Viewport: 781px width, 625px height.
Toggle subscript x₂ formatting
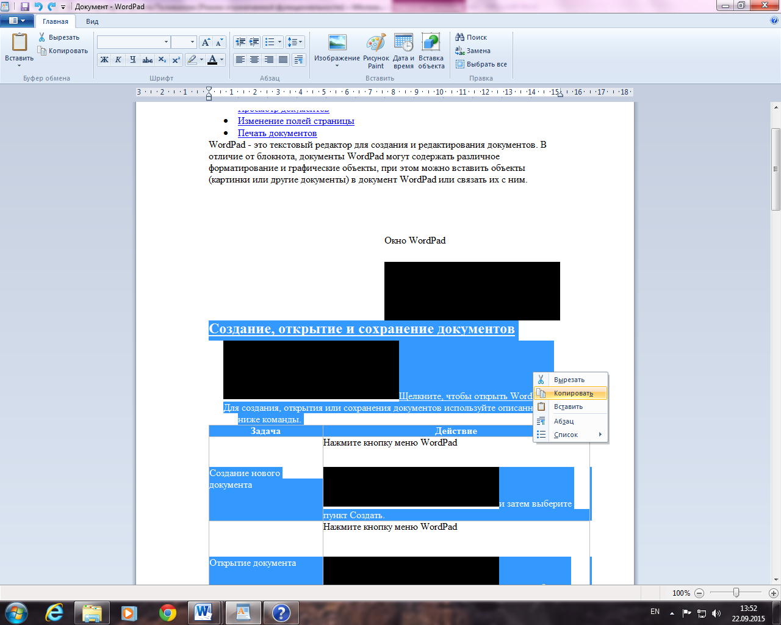pos(162,59)
